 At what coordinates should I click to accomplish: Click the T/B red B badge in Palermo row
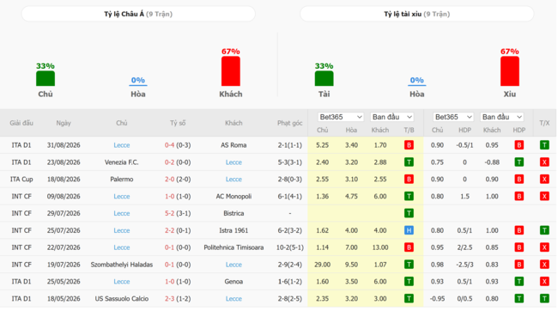(409, 180)
